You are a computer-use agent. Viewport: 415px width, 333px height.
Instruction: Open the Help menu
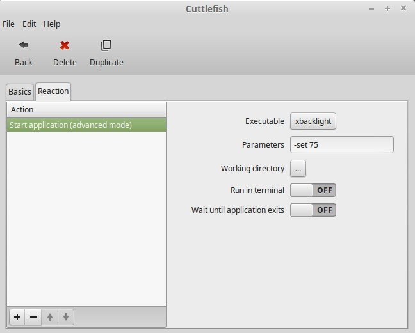(52, 24)
